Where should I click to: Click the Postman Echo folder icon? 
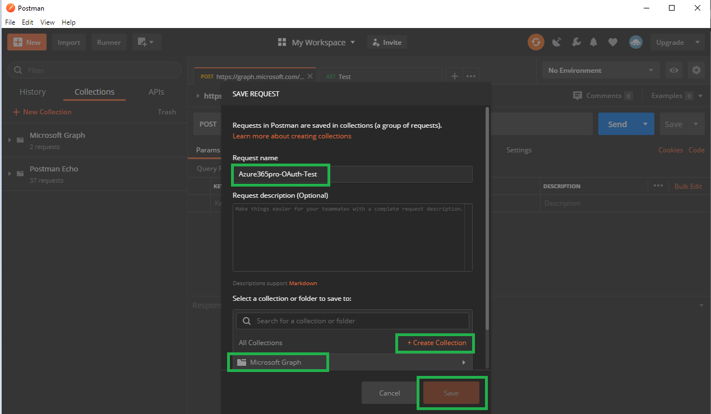[20, 174]
